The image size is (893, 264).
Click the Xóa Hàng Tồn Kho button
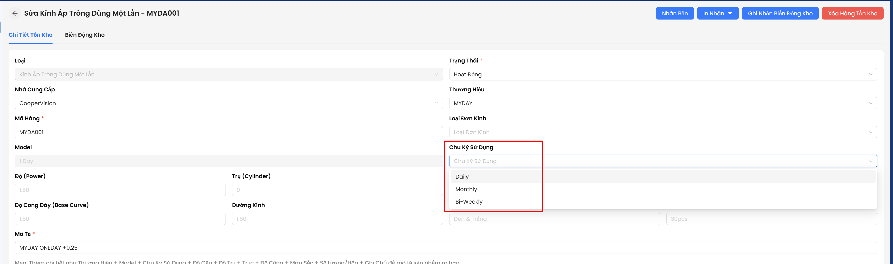(x=852, y=14)
